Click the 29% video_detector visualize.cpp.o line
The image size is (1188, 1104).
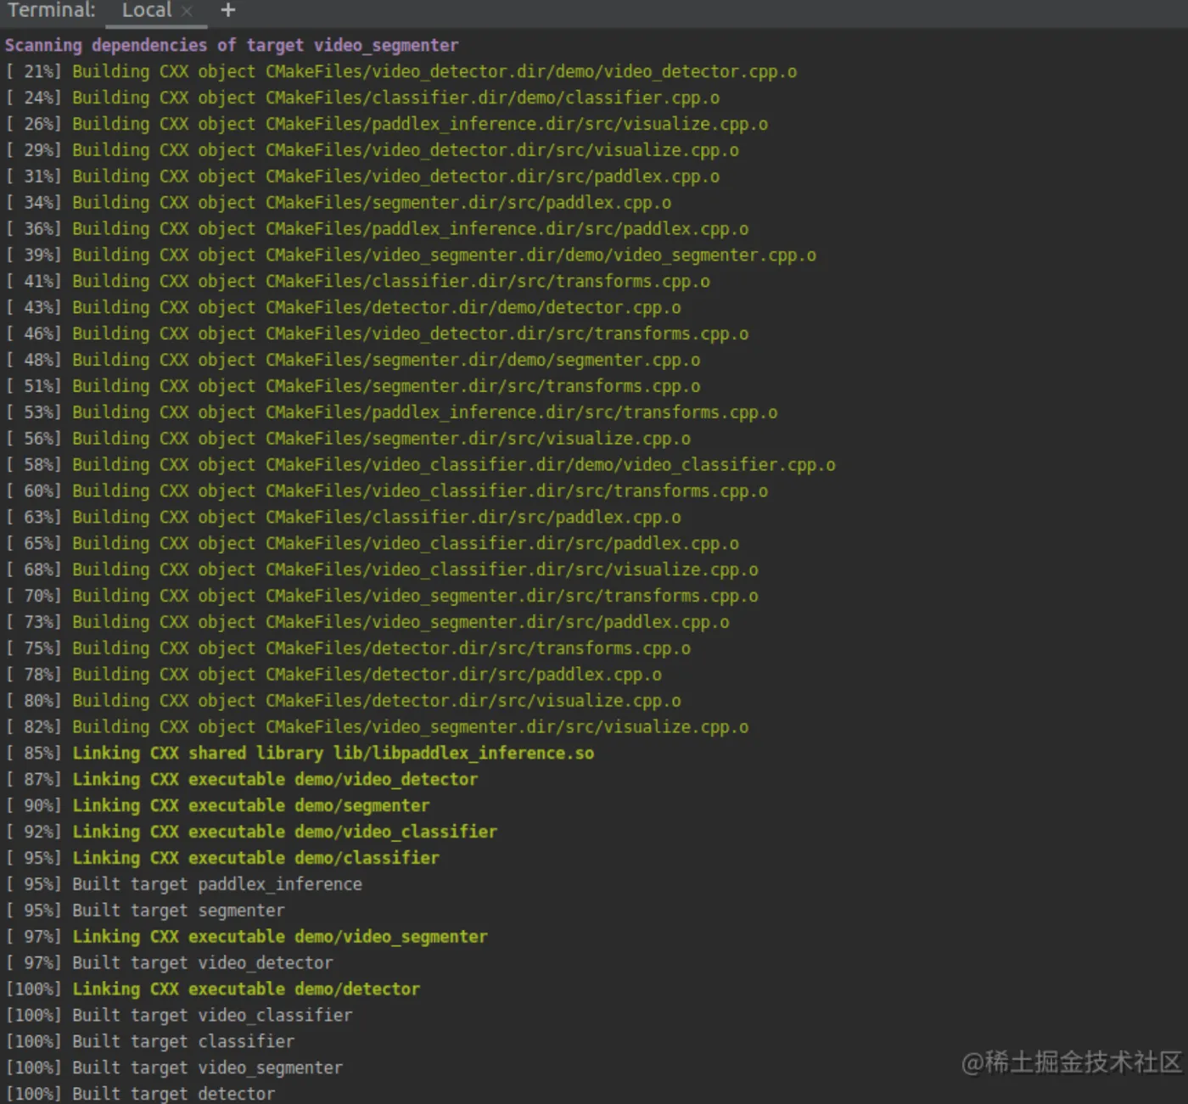(373, 150)
